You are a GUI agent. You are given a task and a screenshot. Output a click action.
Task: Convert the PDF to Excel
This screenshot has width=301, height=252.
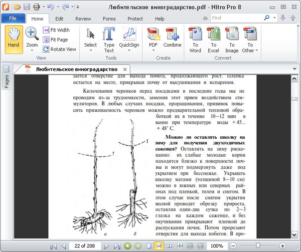tap(213, 39)
